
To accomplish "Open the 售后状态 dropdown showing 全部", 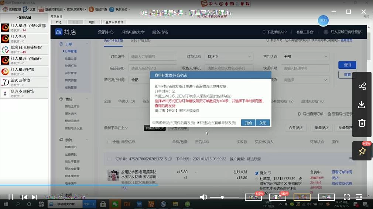I will pyautogui.click(x=305, y=57).
